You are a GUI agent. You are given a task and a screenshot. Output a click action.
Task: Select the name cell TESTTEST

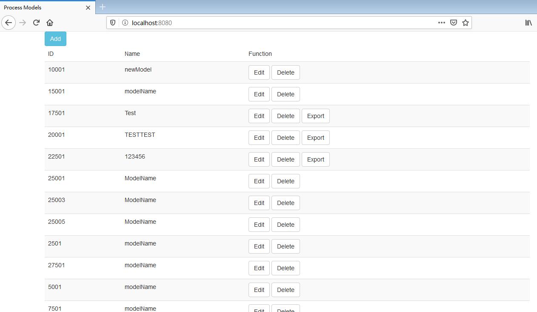[x=140, y=135]
